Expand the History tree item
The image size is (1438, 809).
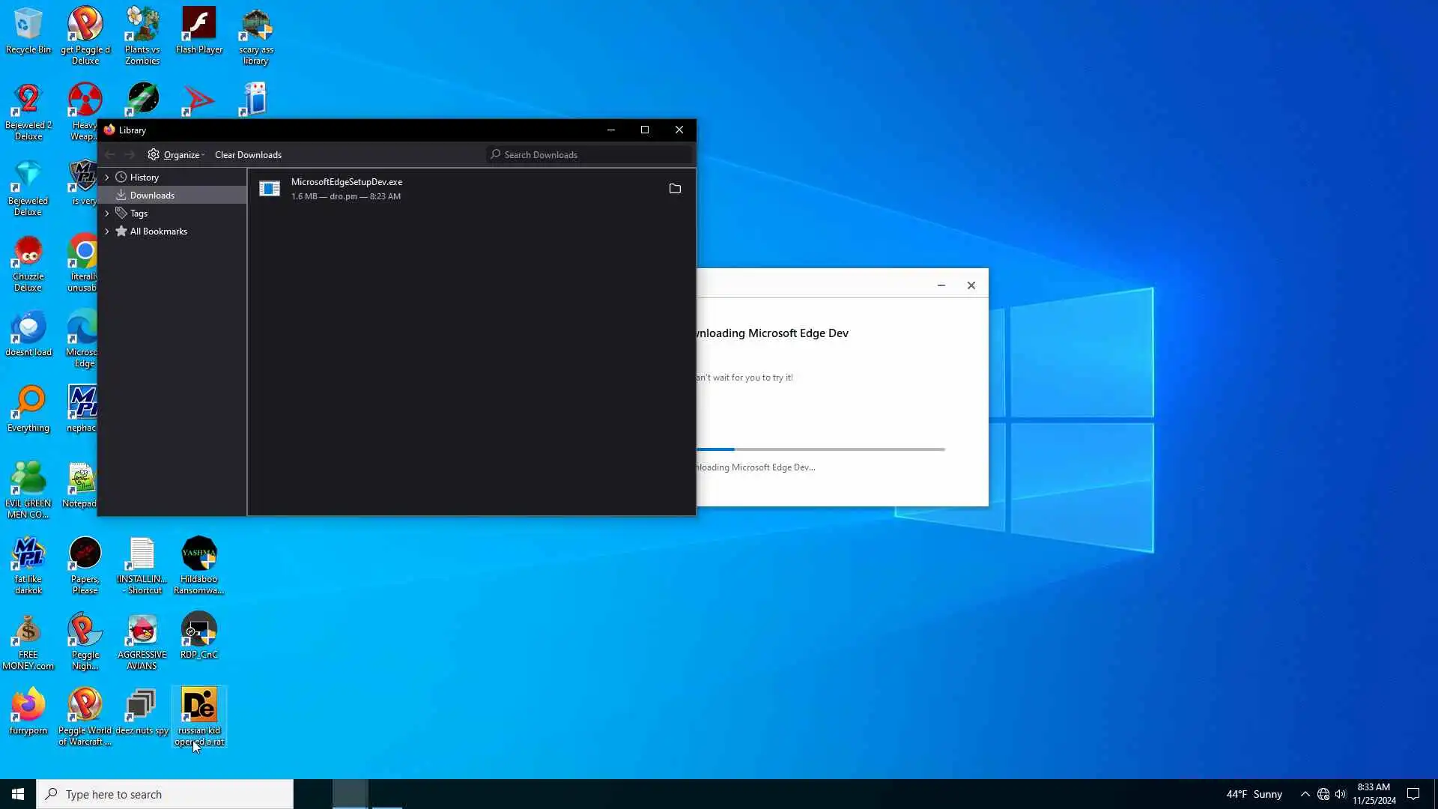click(x=107, y=178)
